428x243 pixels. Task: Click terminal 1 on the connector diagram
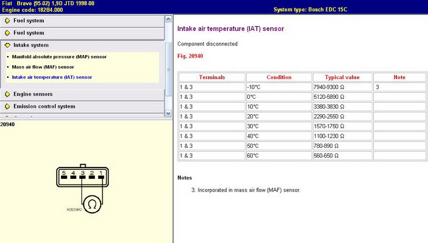pos(101,174)
